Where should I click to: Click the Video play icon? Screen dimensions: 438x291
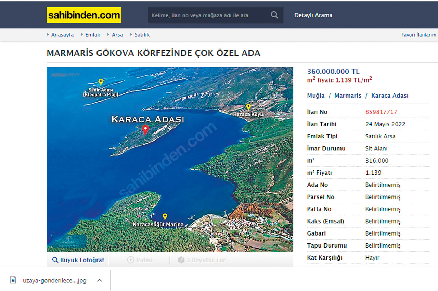[x=131, y=260]
